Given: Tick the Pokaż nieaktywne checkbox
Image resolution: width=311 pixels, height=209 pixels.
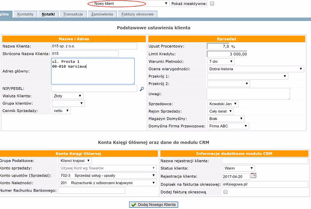Looking at the screenshot, I should tap(212, 4).
